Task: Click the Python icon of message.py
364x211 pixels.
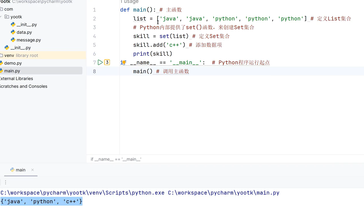Action: click(13, 40)
